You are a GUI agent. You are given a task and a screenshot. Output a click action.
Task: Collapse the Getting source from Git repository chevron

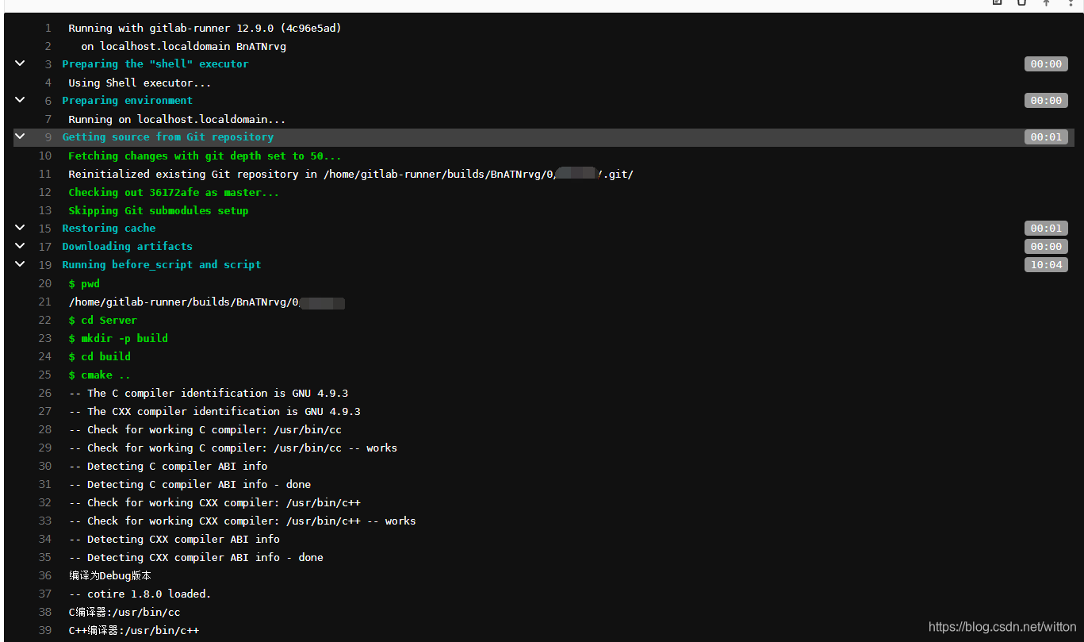click(x=21, y=136)
